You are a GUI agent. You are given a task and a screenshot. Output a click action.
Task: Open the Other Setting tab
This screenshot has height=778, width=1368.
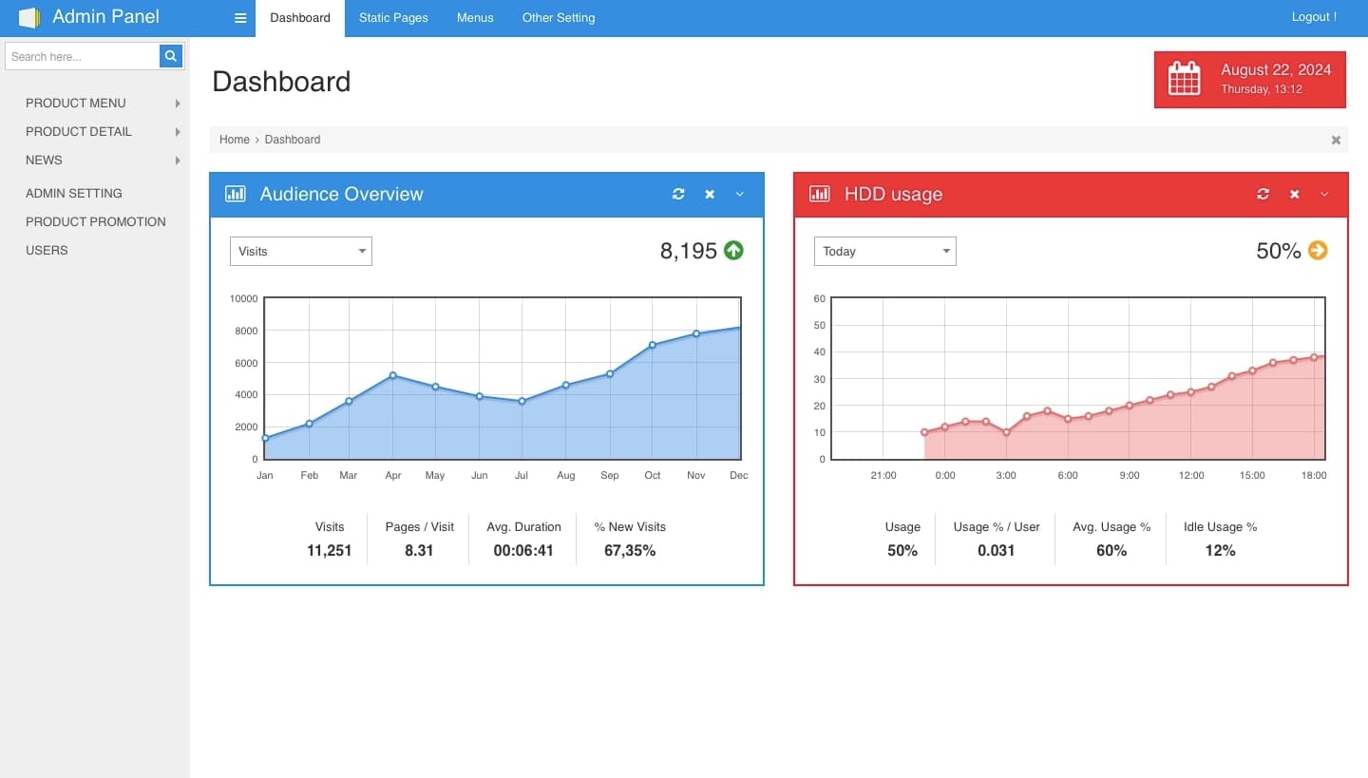coord(559,18)
